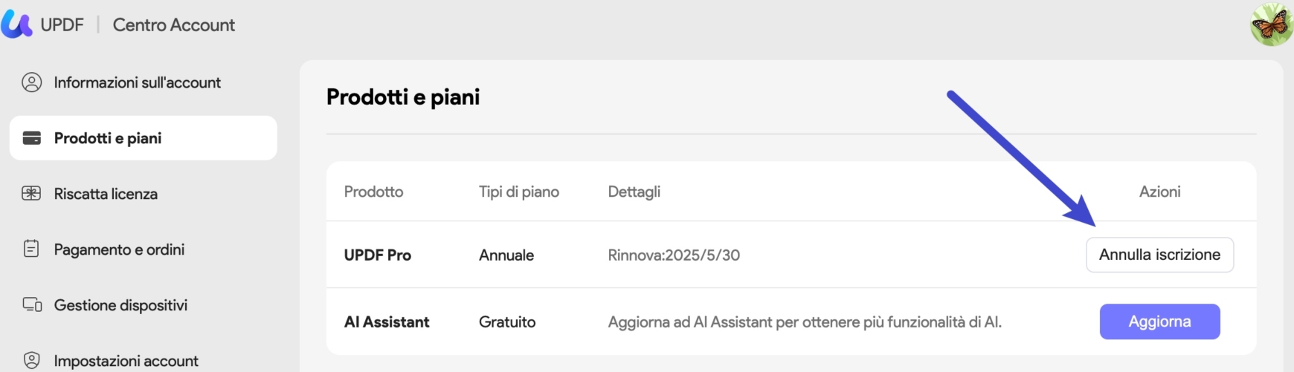The height and width of the screenshot is (372, 1294).
Task: Upgrade AI Assistant with Aggiorna button
Action: click(x=1159, y=322)
